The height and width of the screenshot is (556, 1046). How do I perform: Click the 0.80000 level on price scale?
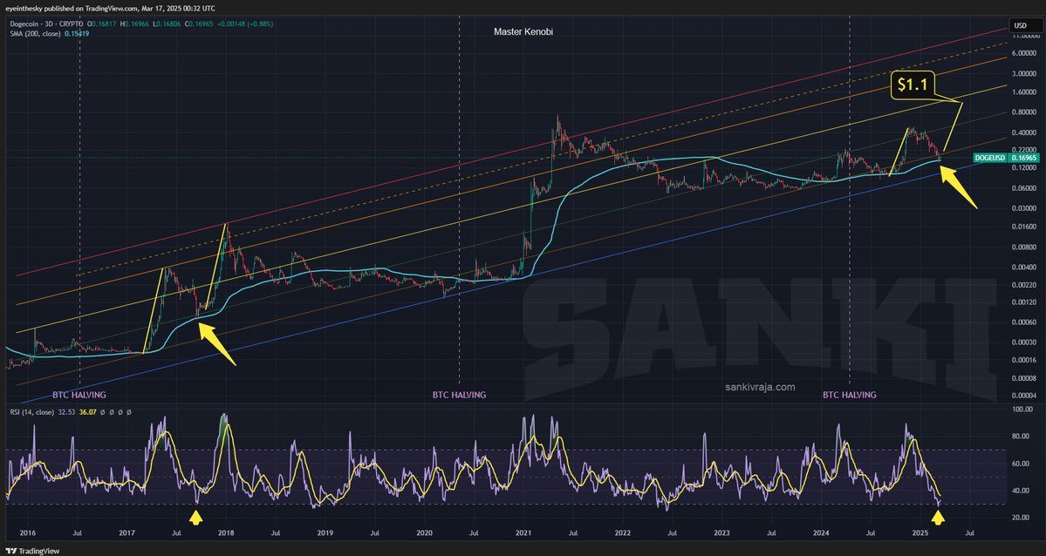[x=1022, y=112]
